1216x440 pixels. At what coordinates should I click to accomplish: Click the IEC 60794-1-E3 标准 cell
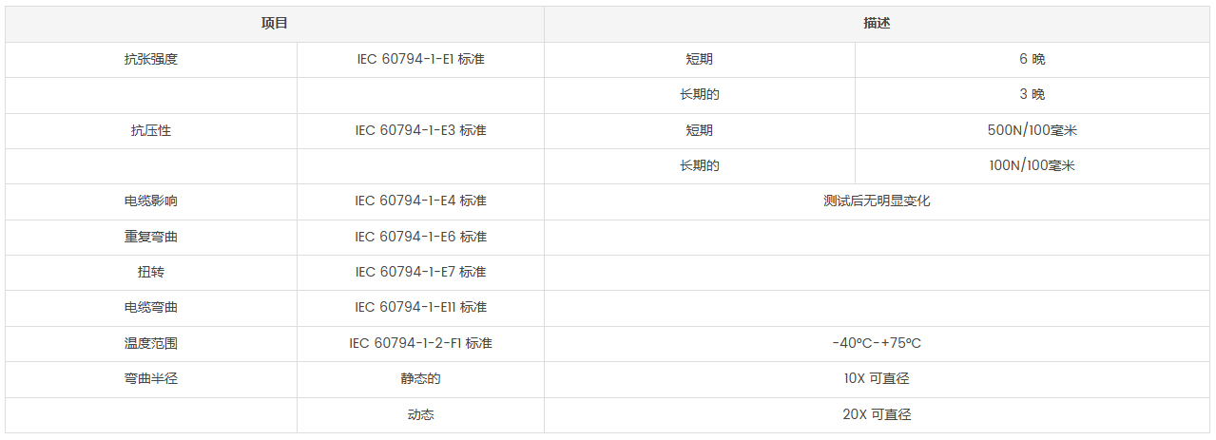point(420,130)
